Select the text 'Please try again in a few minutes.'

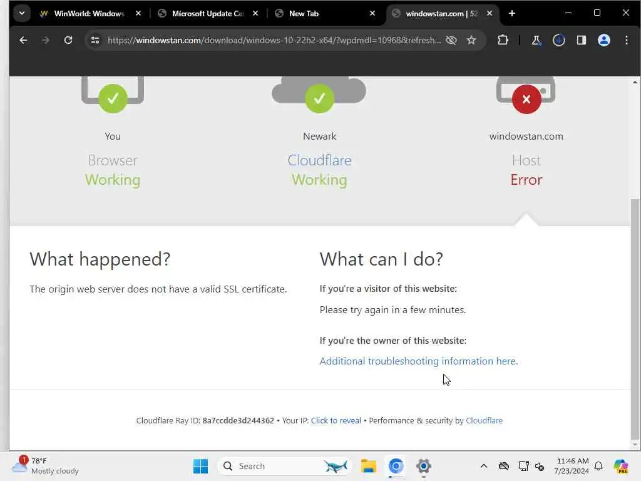click(x=392, y=309)
